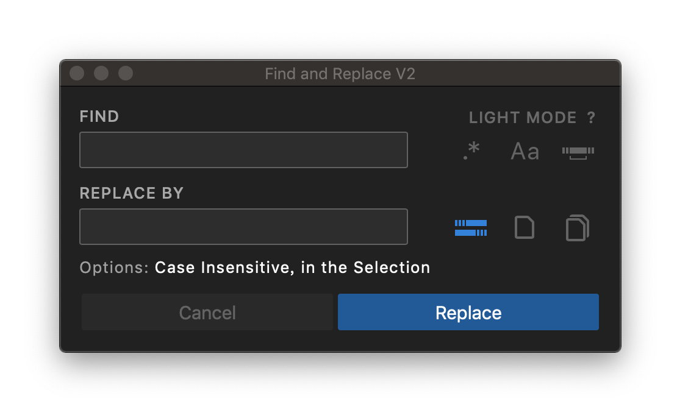Click the Find and Replace V2 title

pos(340,74)
